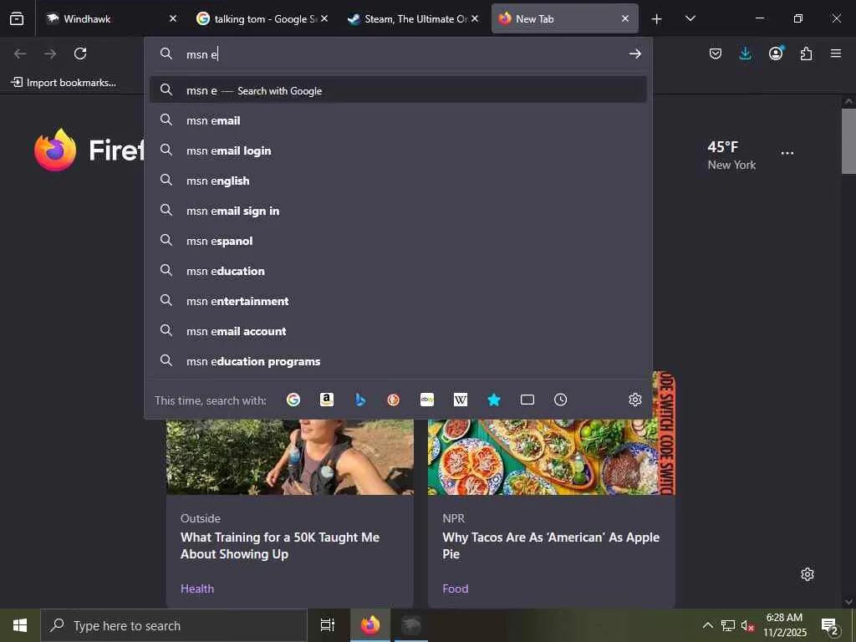This screenshot has height=642, width=856.
Task: Show hidden system tray icons
Action: [x=707, y=625]
